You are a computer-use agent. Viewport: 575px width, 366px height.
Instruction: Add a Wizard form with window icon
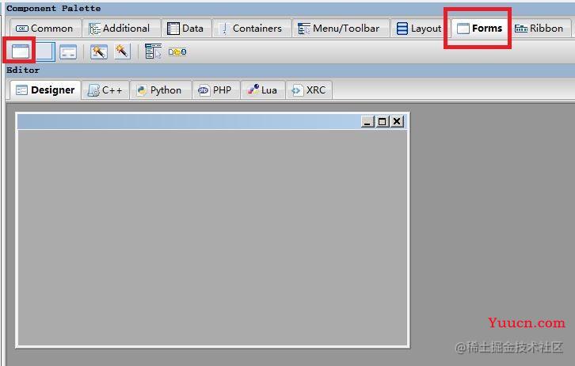point(99,51)
